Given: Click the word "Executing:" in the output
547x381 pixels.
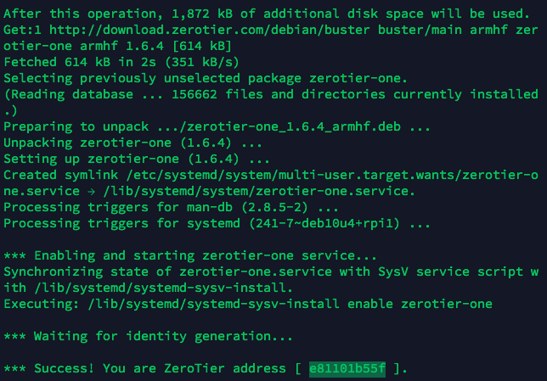Looking at the screenshot, I should click(x=42, y=304).
